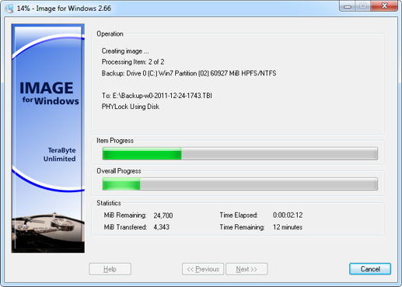
Task: Click the MiB Remaining value 24,700
Action: (163, 215)
